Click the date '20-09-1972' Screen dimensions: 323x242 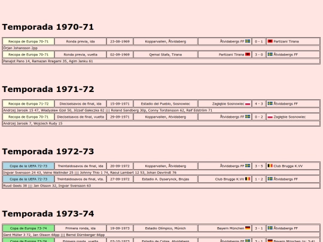pos(120,166)
